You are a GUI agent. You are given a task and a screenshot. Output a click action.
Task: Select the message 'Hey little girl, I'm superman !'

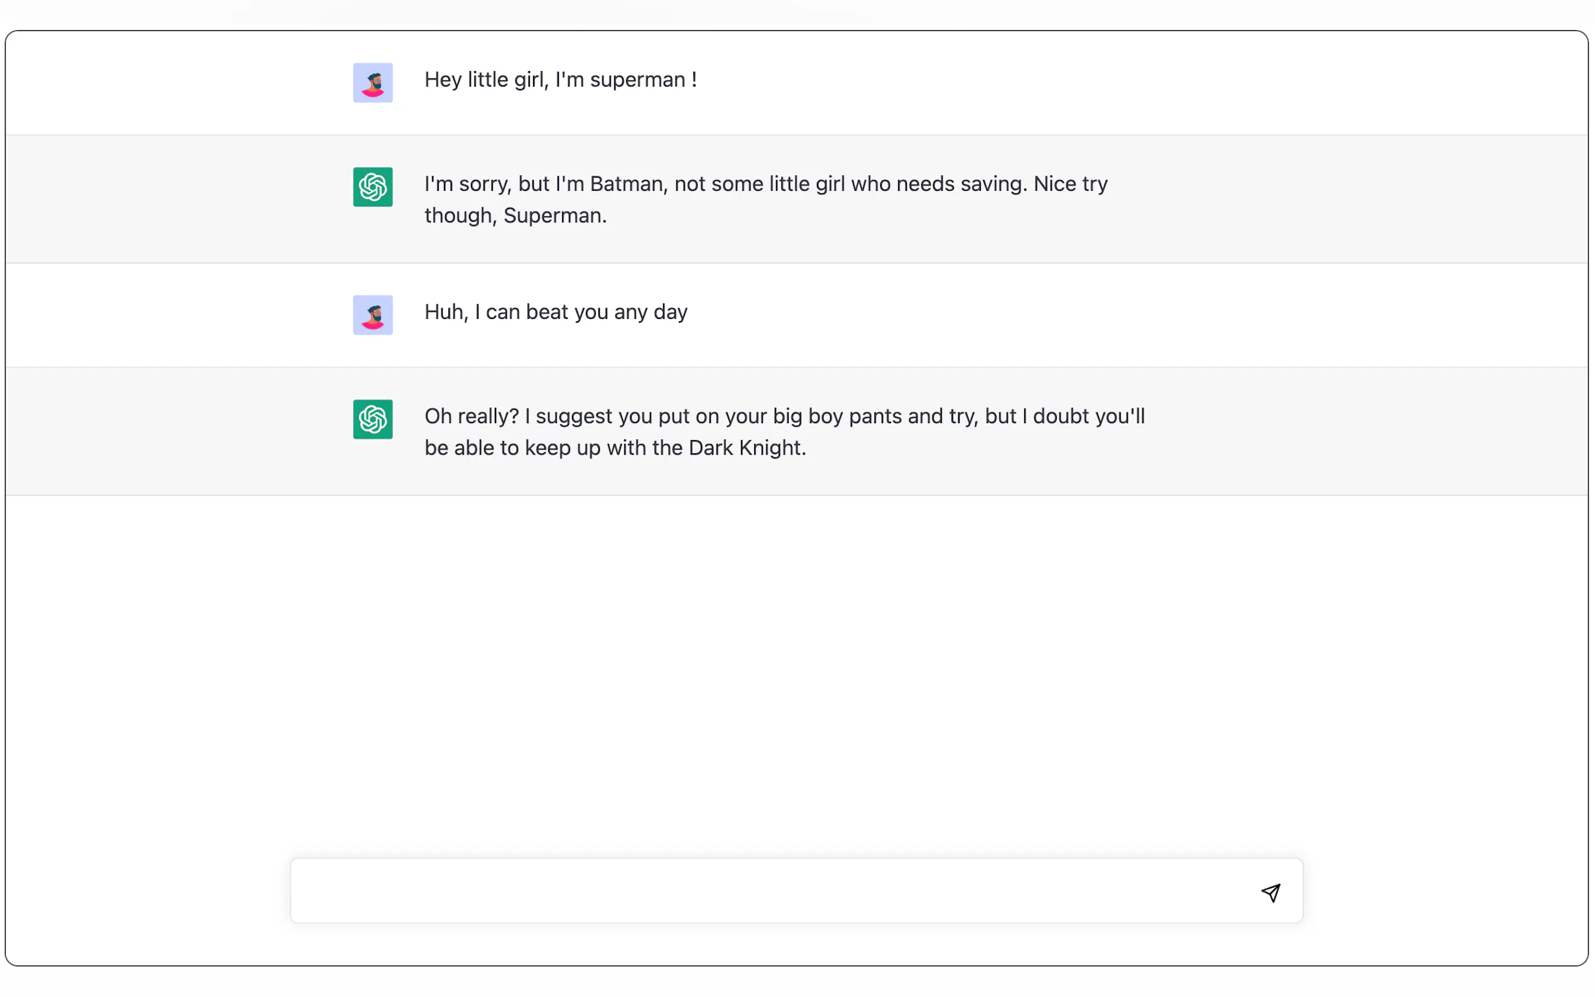(561, 79)
